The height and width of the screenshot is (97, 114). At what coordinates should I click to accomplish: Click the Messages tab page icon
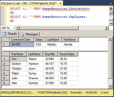22,34
